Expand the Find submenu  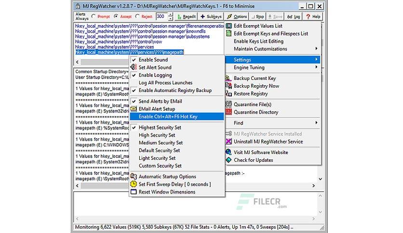(273, 123)
